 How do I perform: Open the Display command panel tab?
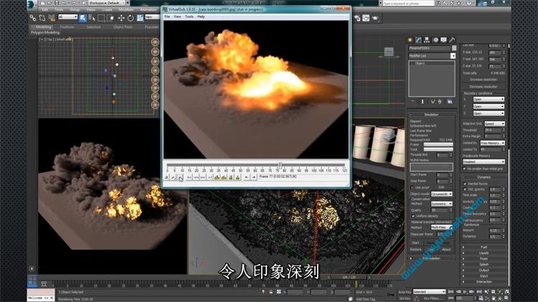[x=443, y=39]
